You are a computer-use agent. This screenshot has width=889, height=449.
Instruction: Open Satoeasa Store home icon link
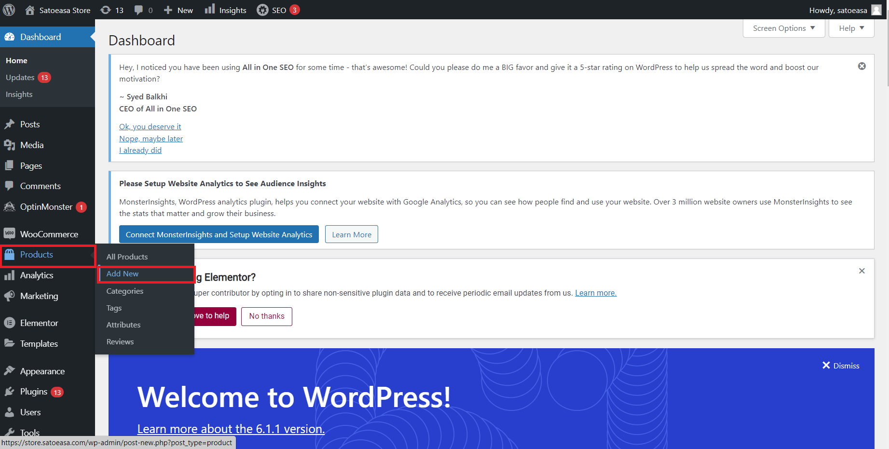[x=30, y=10]
